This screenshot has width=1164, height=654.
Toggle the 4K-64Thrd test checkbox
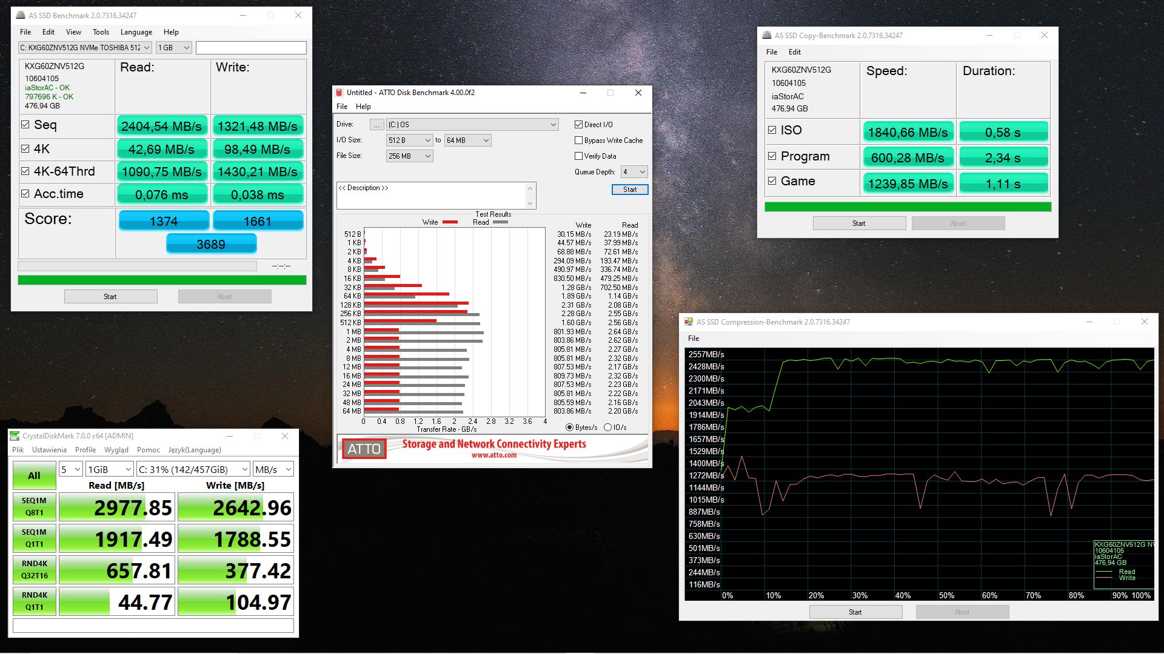[x=25, y=171]
